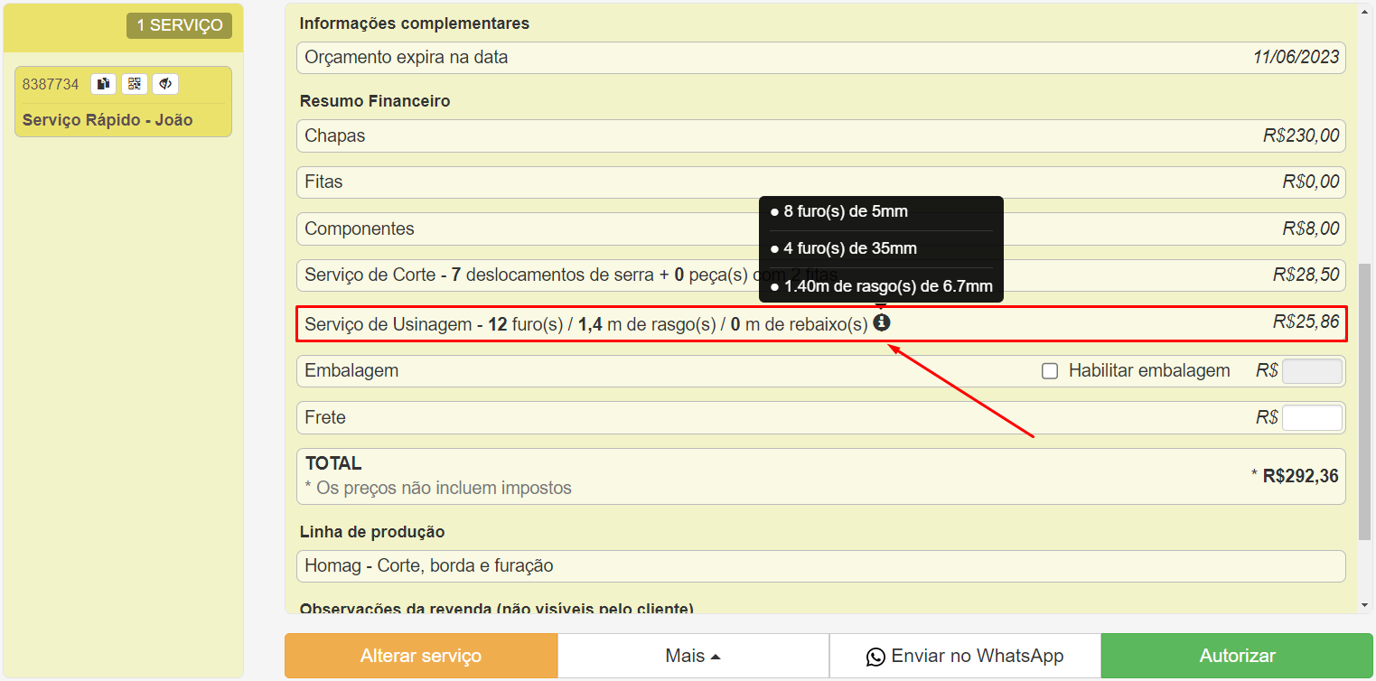The width and height of the screenshot is (1376, 681).
Task: Click the Informações complementares heading
Action: pyautogui.click(x=415, y=23)
